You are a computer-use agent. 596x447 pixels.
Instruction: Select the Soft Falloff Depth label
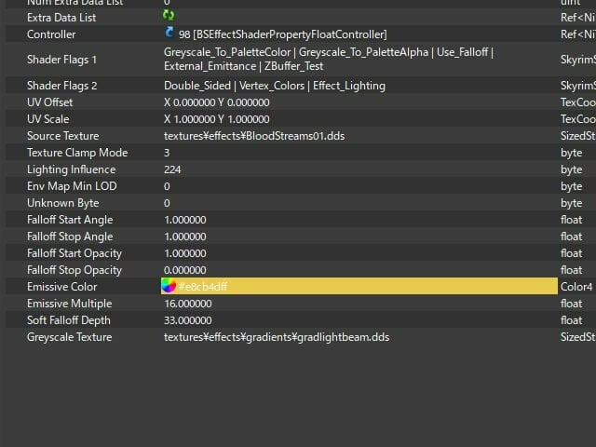pyautogui.click(x=69, y=320)
